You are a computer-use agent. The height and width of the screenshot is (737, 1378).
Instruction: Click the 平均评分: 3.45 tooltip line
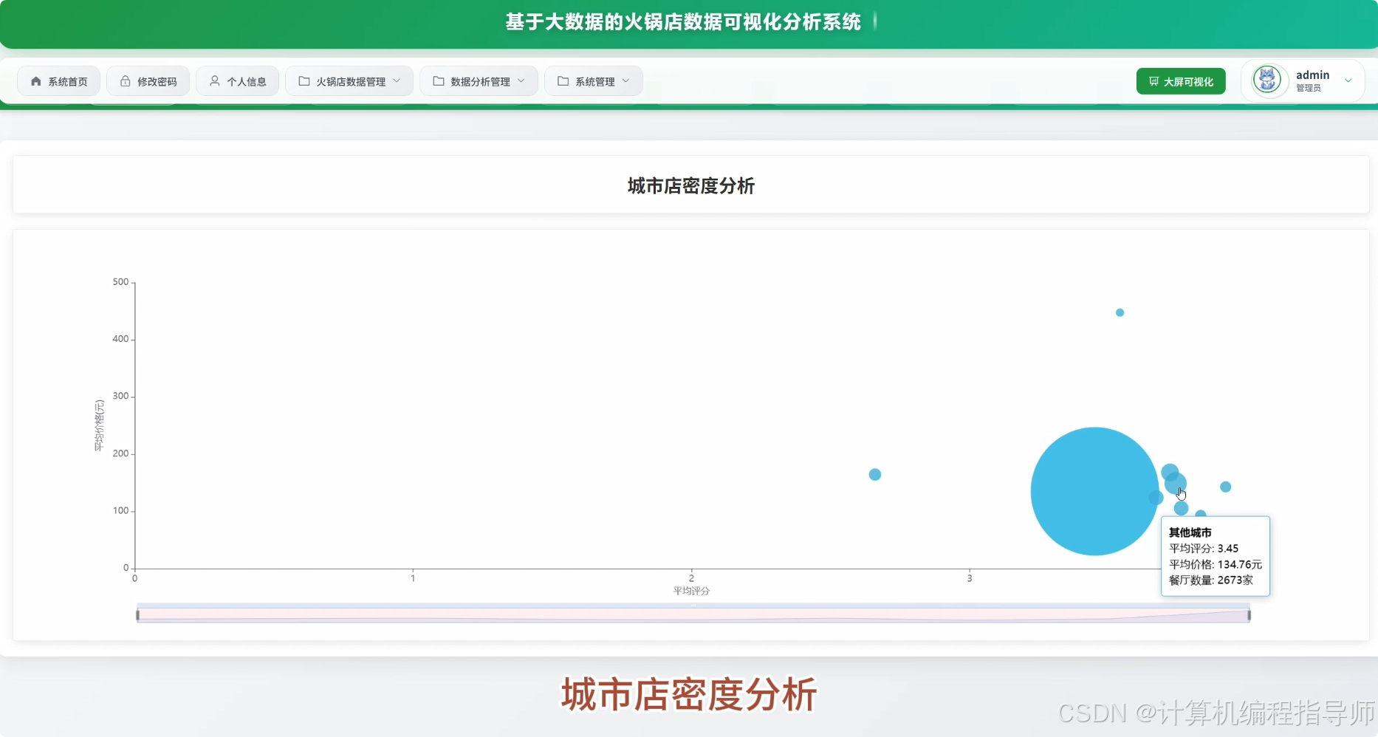tap(1204, 549)
